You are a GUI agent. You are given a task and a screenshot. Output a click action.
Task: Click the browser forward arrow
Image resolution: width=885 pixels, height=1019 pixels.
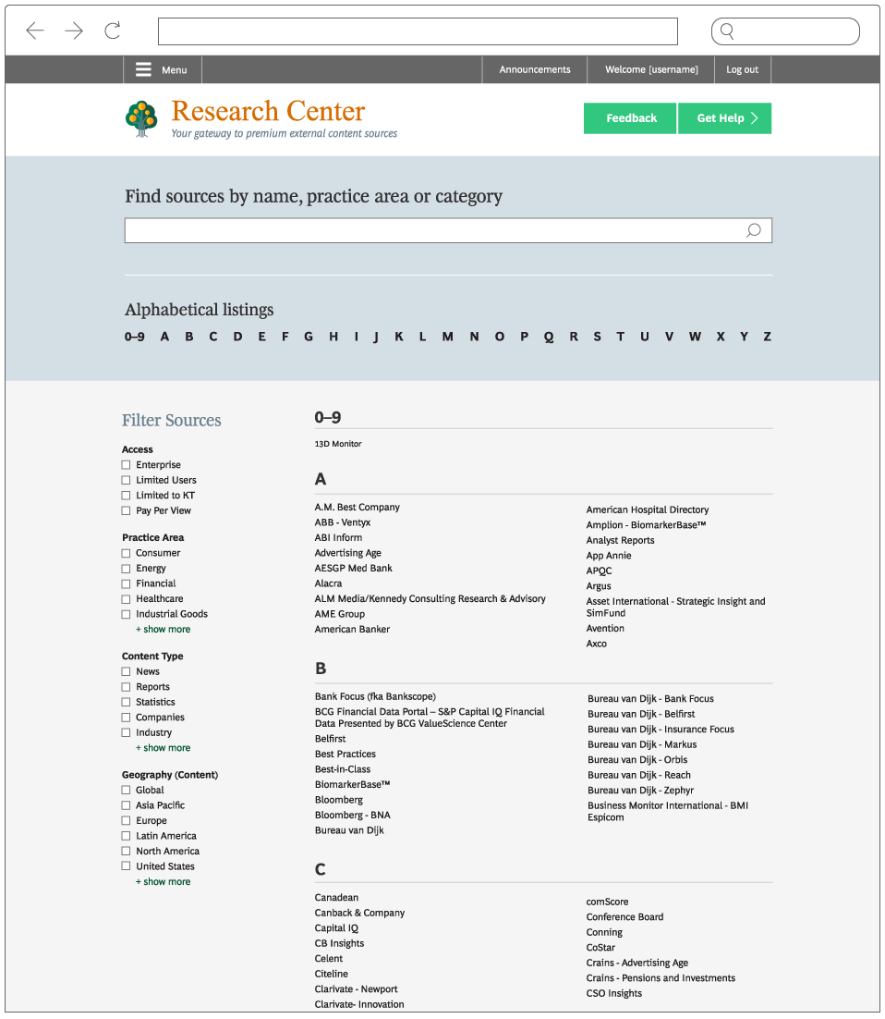74,31
